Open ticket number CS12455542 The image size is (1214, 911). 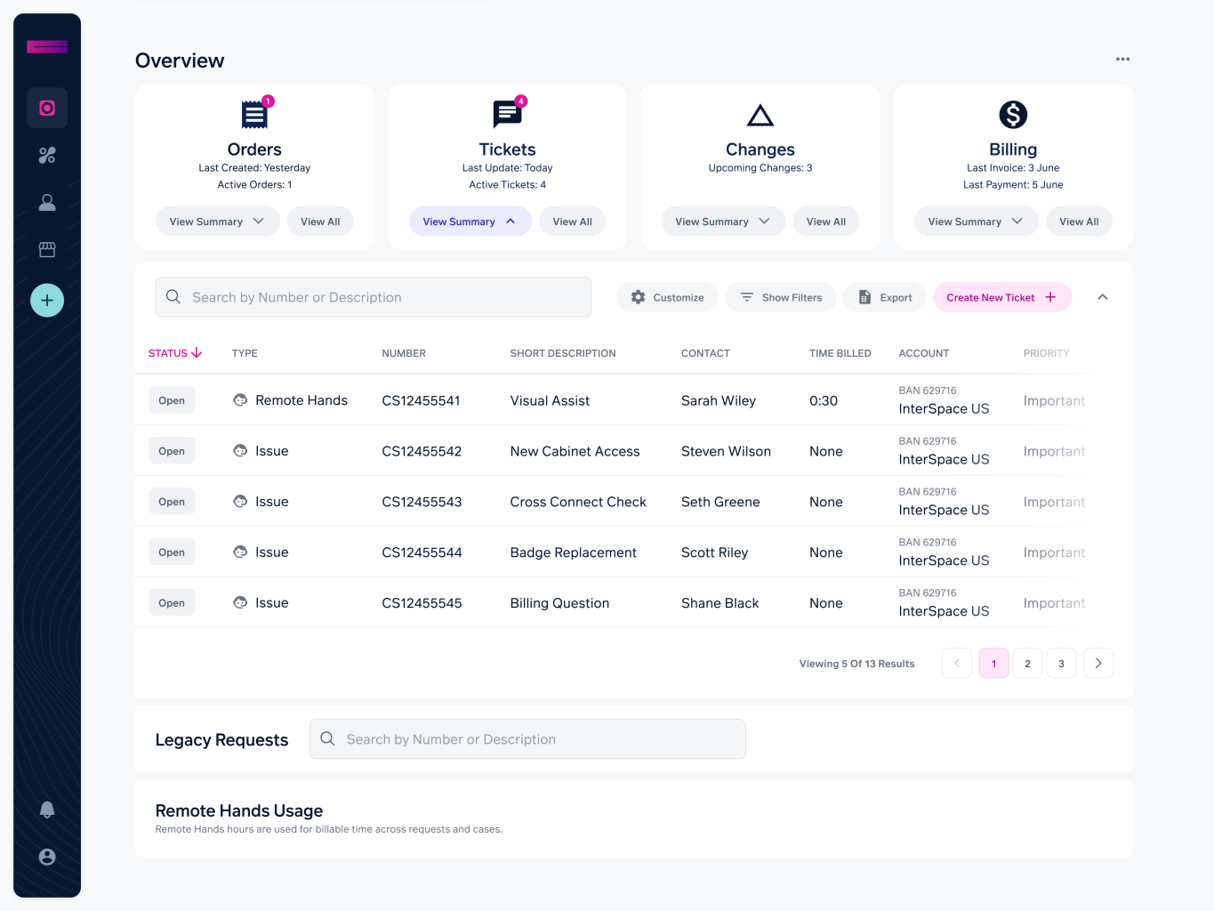(422, 451)
